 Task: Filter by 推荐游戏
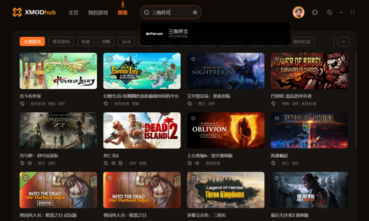pyautogui.click(x=61, y=42)
